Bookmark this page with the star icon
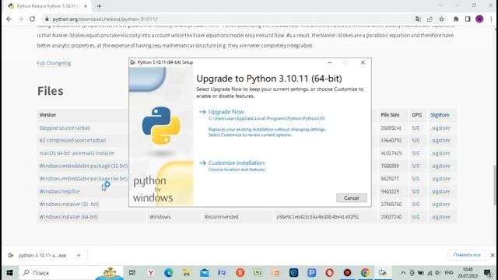The width and height of the screenshot is (498, 280). [441, 19]
